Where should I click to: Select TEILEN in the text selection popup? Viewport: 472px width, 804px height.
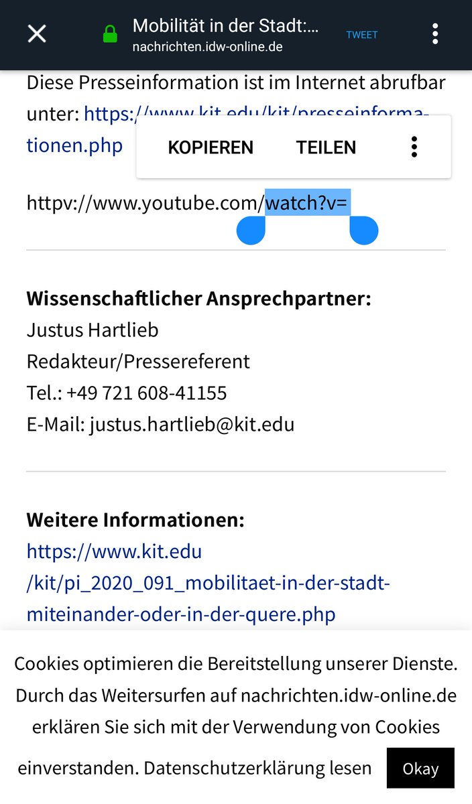[x=327, y=147]
